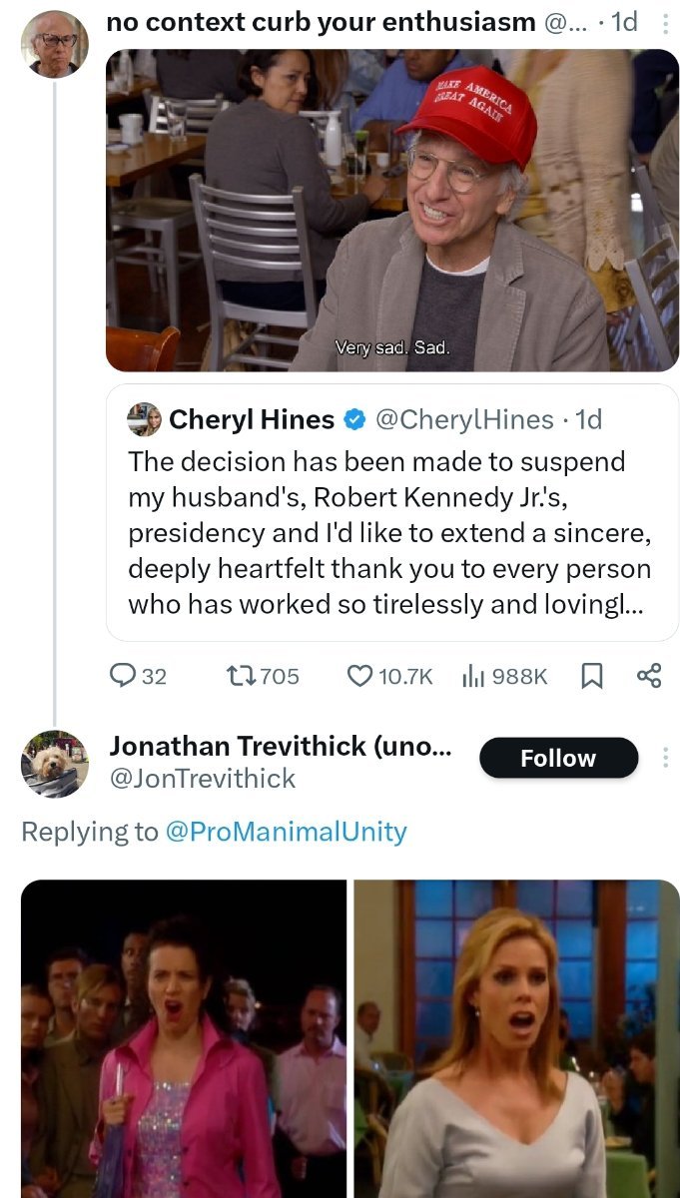View the right reply image, blonde woman
This screenshot has height=1198, width=680.
[516, 1038]
